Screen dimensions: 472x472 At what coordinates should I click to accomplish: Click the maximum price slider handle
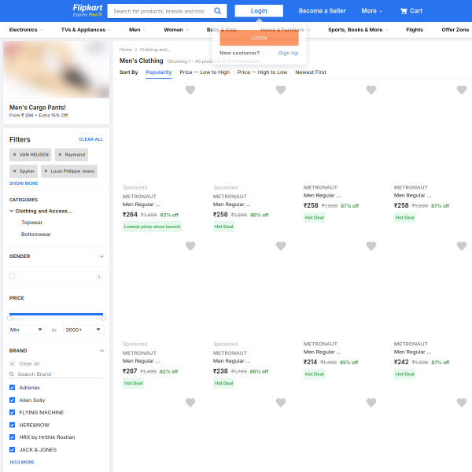click(103, 318)
